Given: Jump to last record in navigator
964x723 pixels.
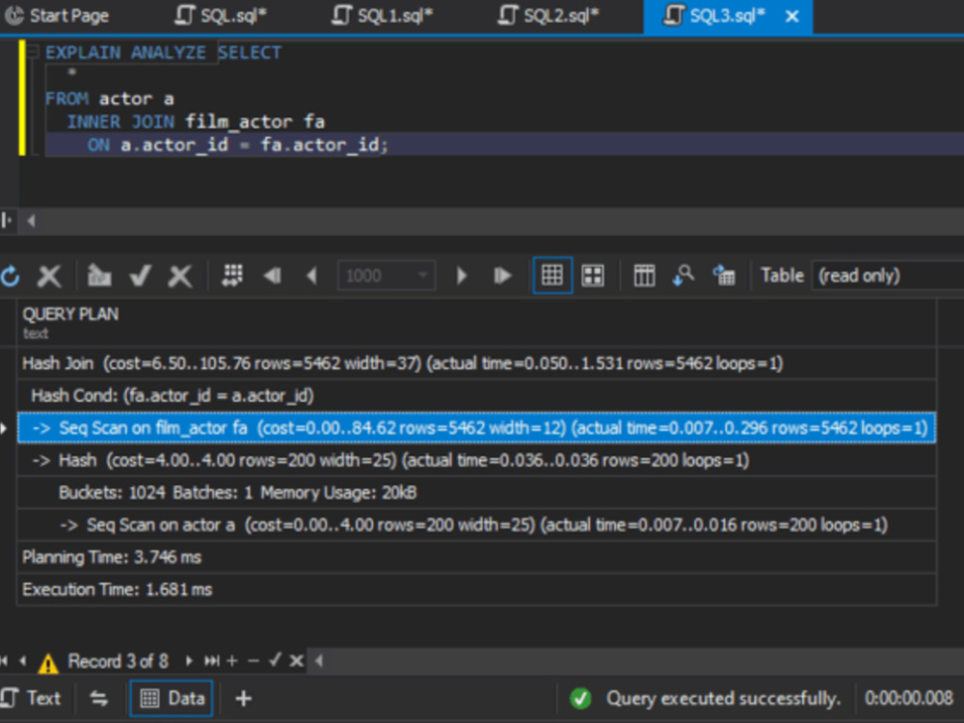Looking at the screenshot, I should click(211, 661).
